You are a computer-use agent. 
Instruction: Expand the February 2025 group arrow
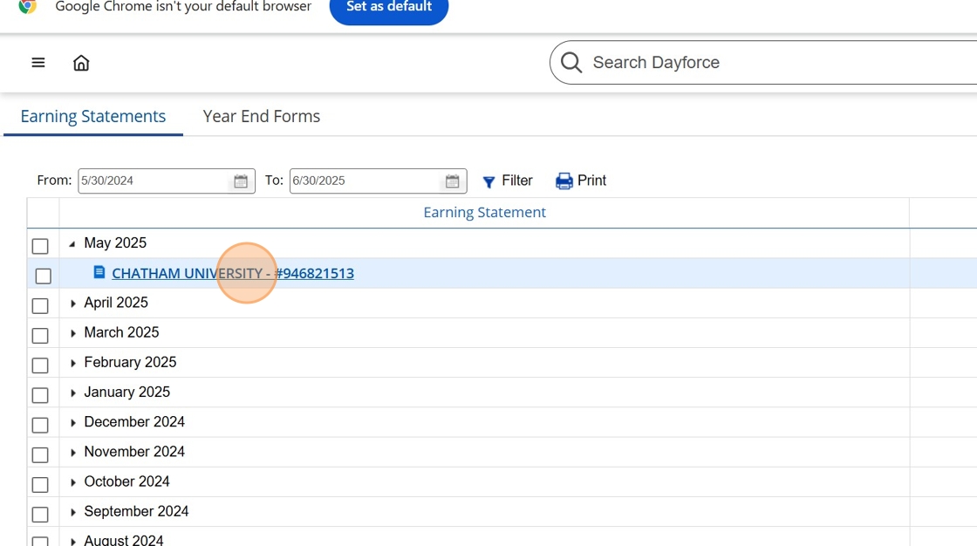(x=73, y=363)
